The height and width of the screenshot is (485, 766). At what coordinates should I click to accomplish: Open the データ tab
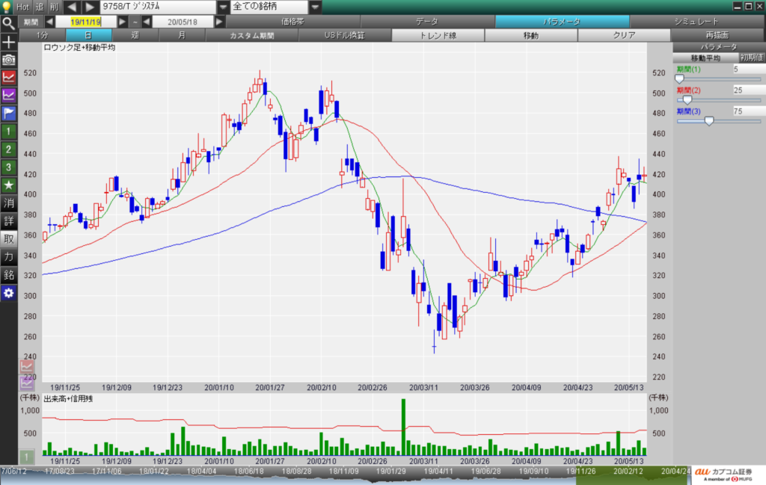(426, 22)
